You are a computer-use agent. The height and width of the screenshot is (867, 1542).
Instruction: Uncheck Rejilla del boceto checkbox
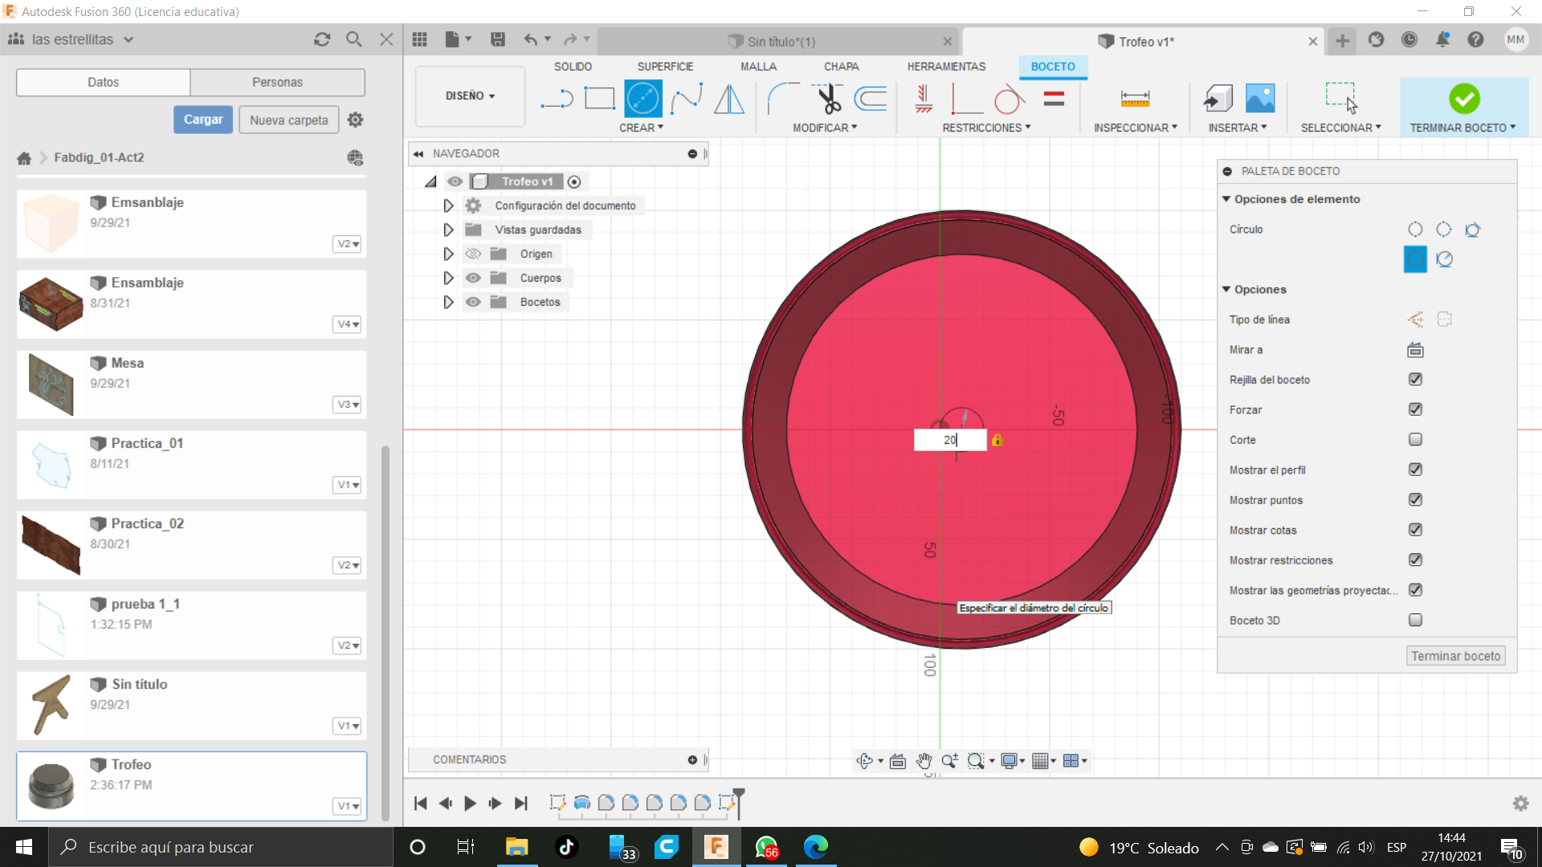pos(1415,379)
